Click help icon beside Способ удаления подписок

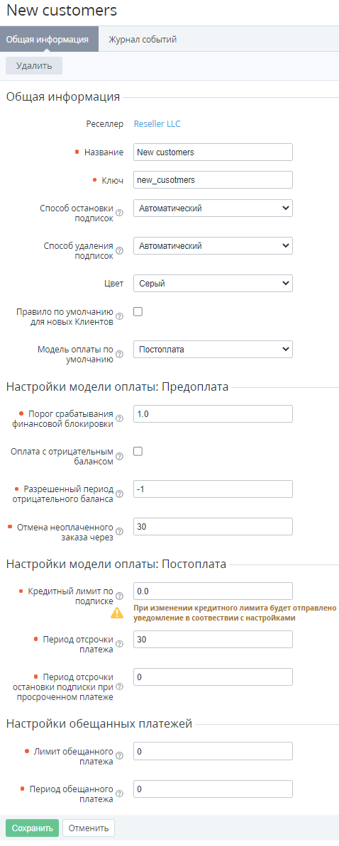121,251
